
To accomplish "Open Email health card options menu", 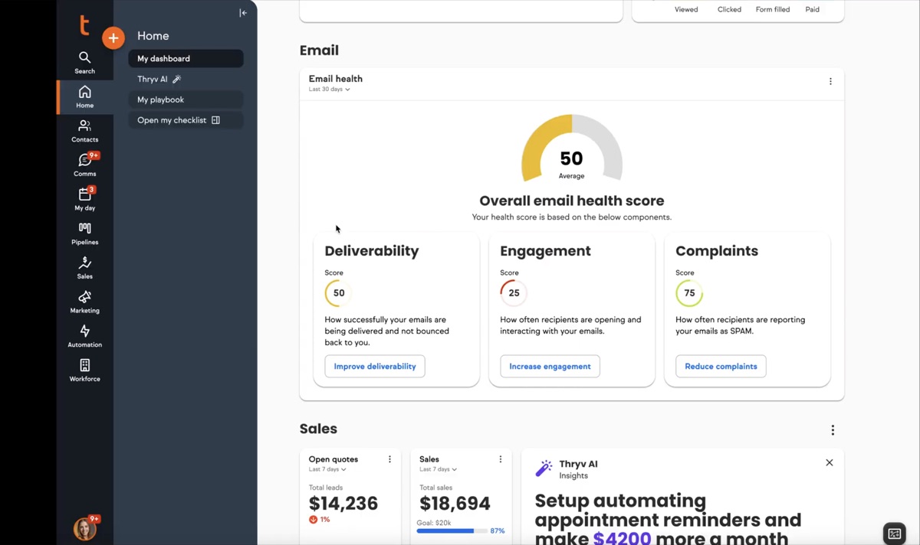I will tap(830, 81).
